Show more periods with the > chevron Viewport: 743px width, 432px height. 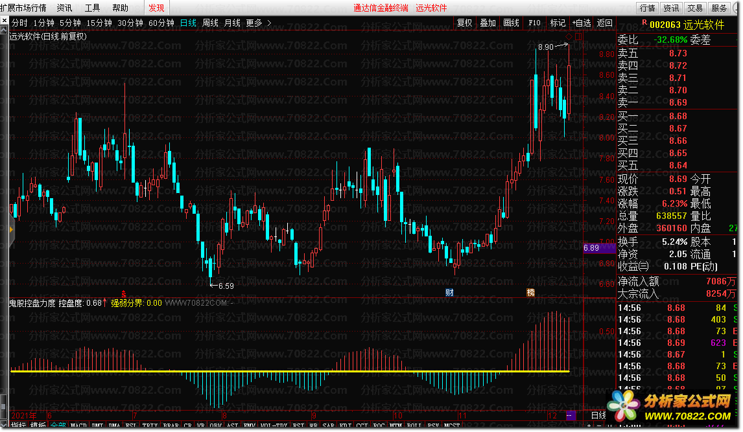tap(269, 23)
